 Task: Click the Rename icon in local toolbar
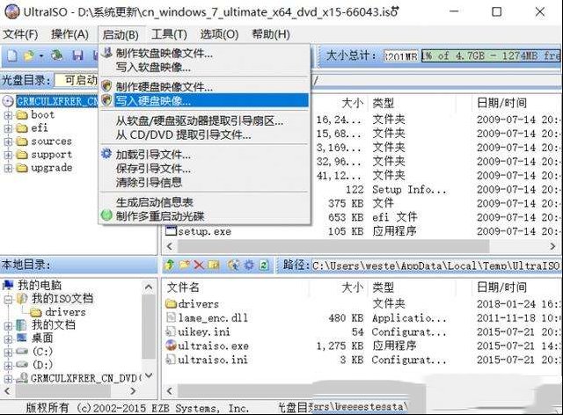(x=214, y=266)
